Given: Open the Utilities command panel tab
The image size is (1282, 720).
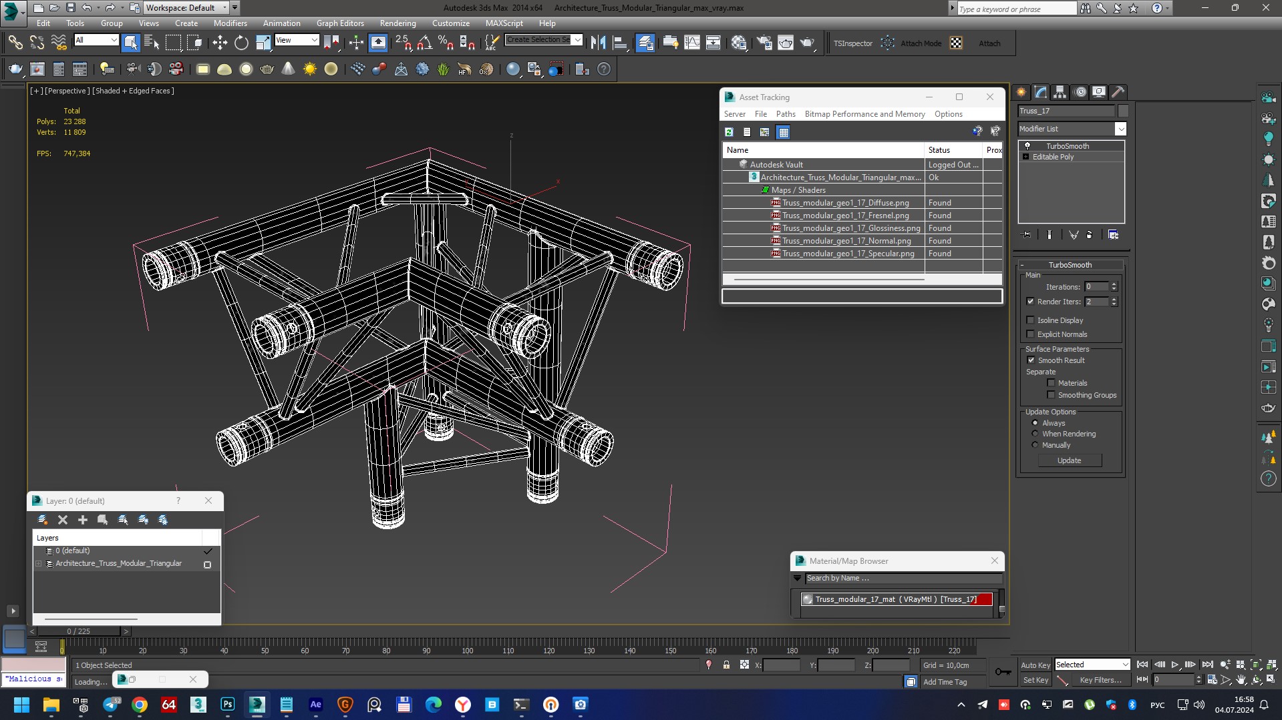Looking at the screenshot, I should pyautogui.click(x=1118, y=92).
